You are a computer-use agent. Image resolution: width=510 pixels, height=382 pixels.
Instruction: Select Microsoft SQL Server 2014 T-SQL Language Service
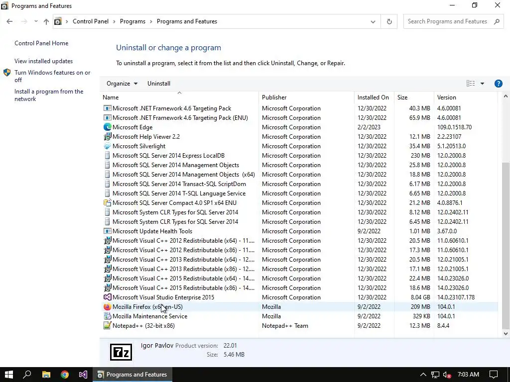point(179,193)
